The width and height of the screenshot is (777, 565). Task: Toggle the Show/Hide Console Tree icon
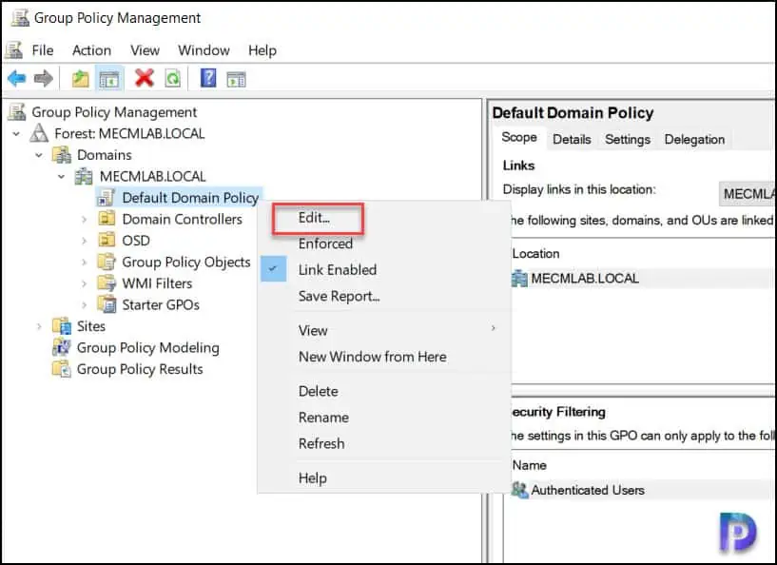point(109,79)
